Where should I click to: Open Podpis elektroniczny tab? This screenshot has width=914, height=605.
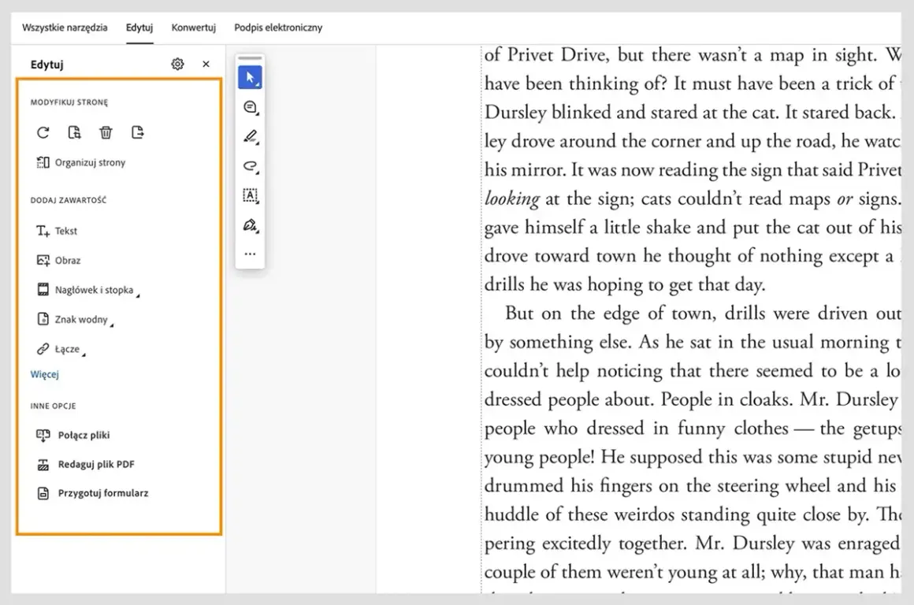pyautogui.click(x=278, y=28)
